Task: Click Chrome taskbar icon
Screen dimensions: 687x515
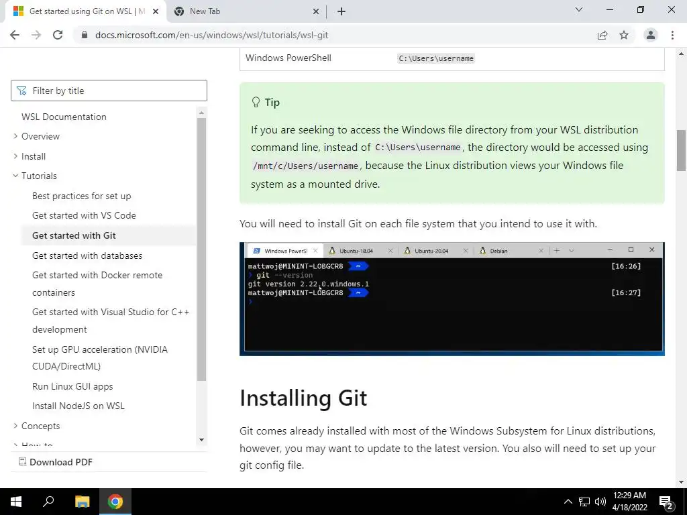Action: 115,502
